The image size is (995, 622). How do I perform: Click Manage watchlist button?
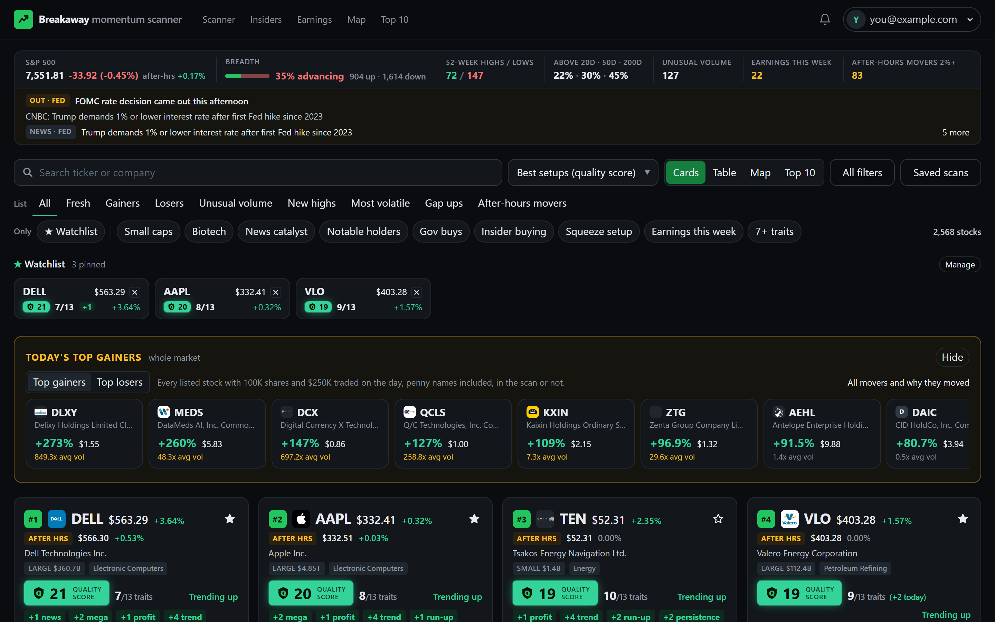point(960,264)
